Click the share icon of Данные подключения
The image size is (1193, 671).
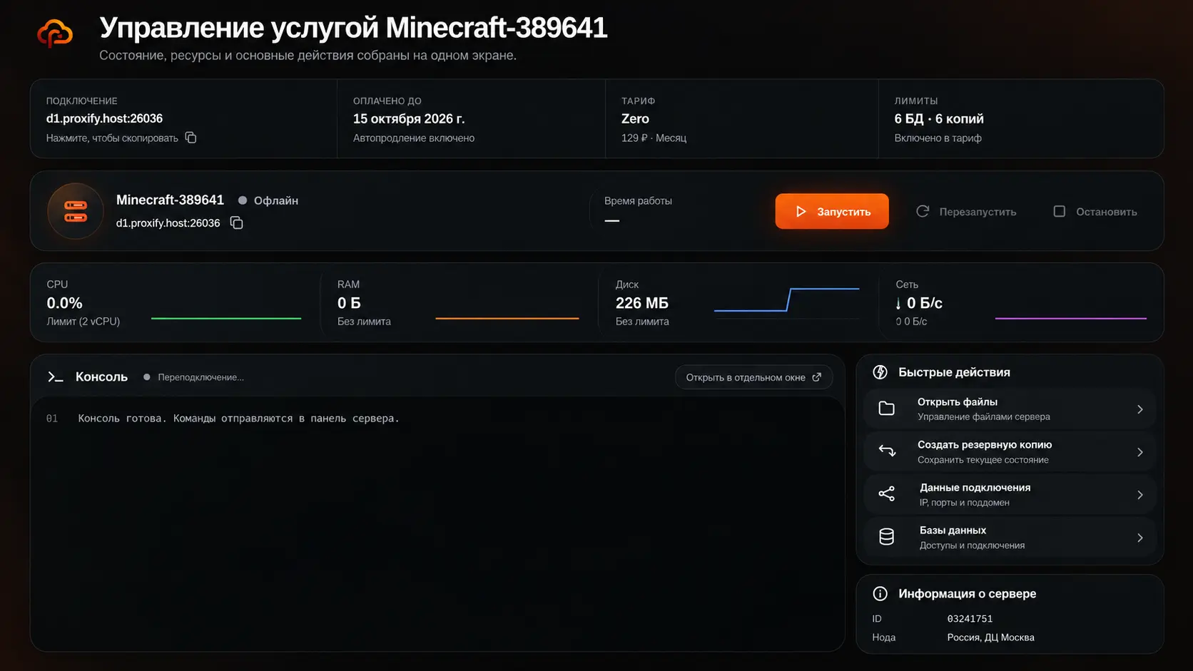887,494
